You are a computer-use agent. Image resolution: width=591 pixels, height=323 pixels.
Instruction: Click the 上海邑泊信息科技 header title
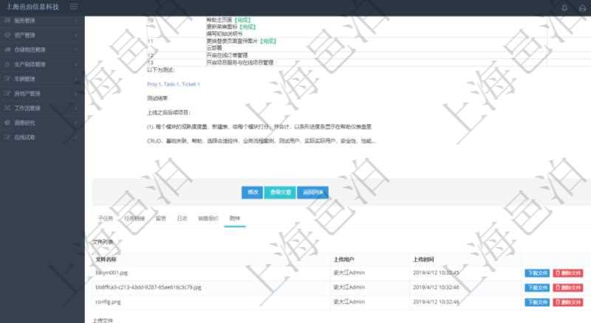33,7
